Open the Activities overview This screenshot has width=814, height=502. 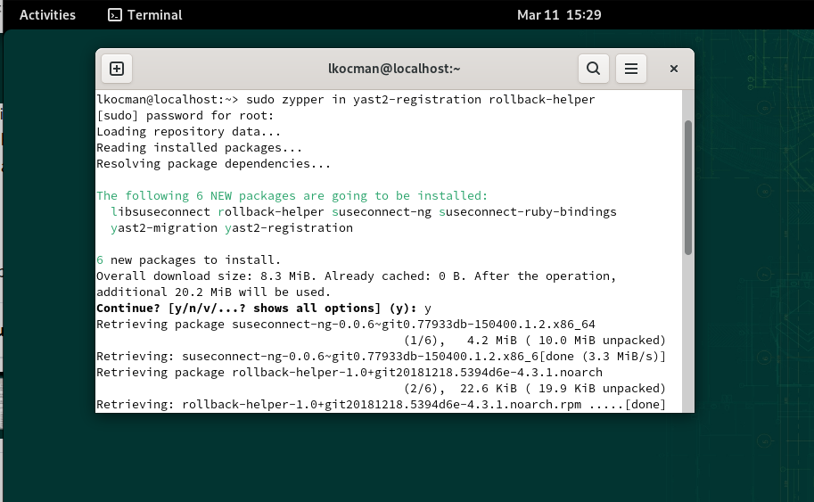47,15
